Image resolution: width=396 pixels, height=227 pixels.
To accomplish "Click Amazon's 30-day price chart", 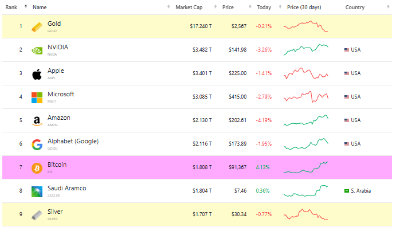I will (306, 120).
